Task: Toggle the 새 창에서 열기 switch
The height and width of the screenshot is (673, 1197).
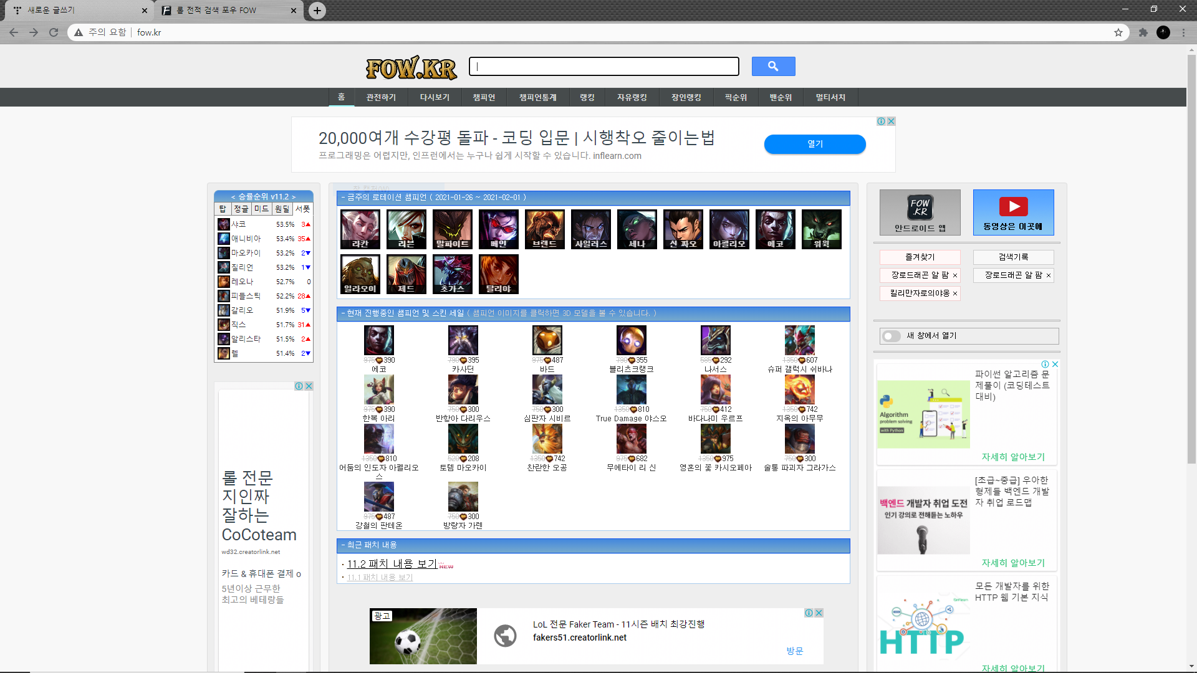Action: (x=892, y=336)
